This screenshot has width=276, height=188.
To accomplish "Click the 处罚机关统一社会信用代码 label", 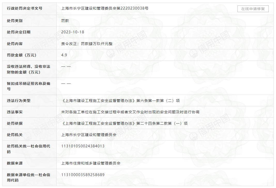I will (x=28, y=149).
